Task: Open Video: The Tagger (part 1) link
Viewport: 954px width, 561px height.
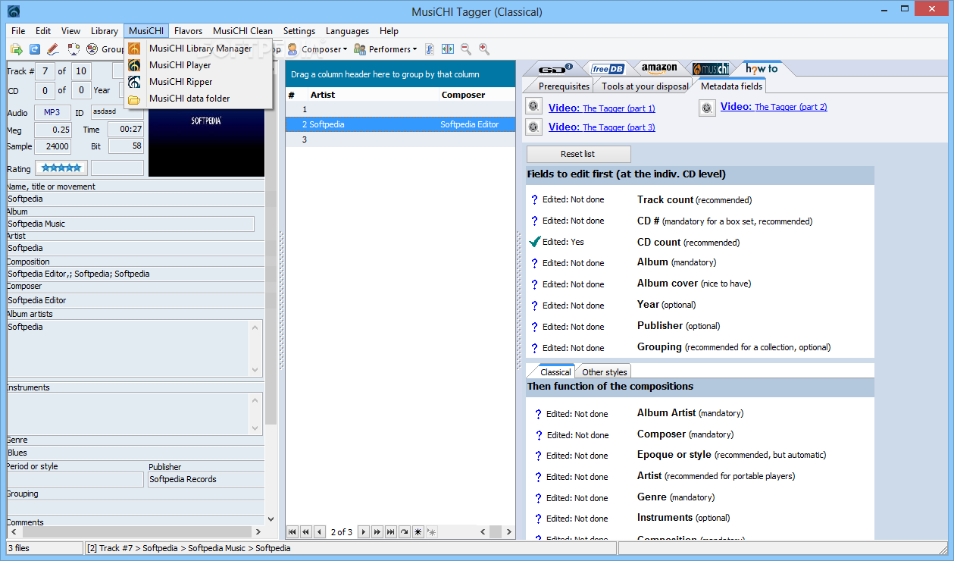Action: (x=602, y=108)
